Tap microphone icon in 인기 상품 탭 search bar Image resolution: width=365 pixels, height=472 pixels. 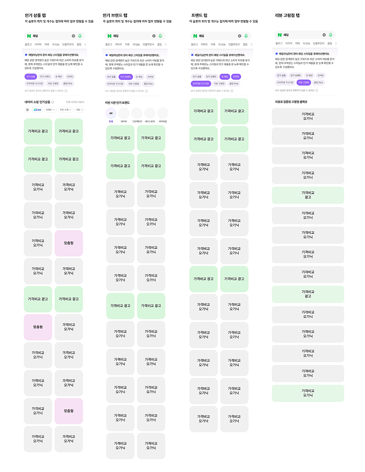click(80, 36)
